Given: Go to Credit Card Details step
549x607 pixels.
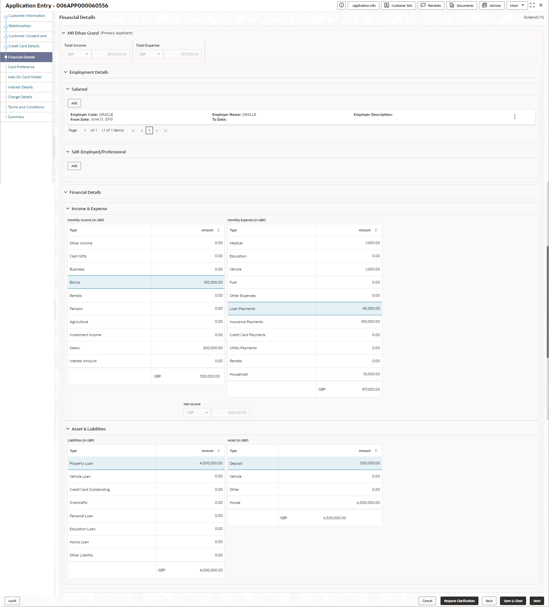Looking at the screenshot, I should pyautogui.click(x=24, y=46).
